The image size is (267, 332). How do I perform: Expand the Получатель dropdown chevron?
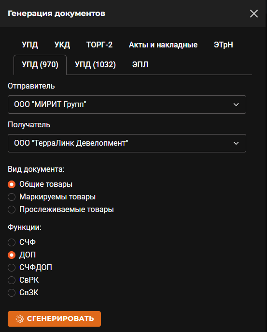point(236,143)
